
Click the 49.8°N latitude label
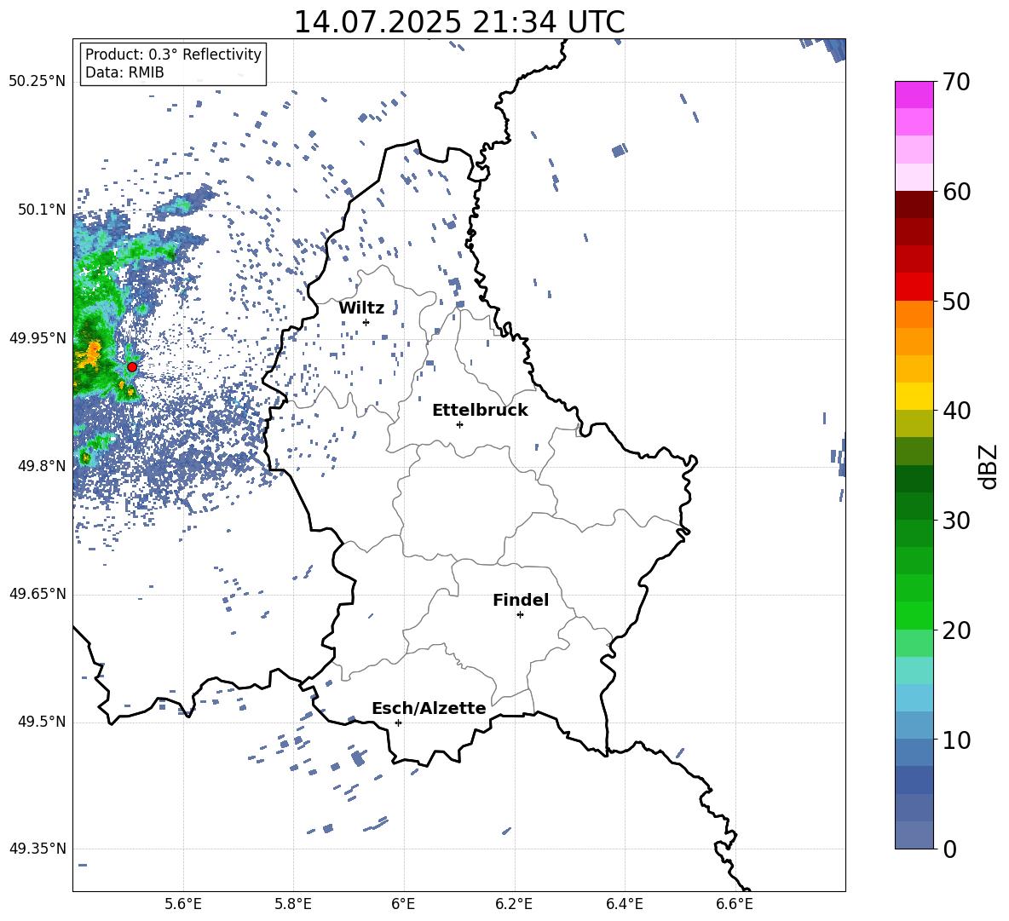point(42,466)
